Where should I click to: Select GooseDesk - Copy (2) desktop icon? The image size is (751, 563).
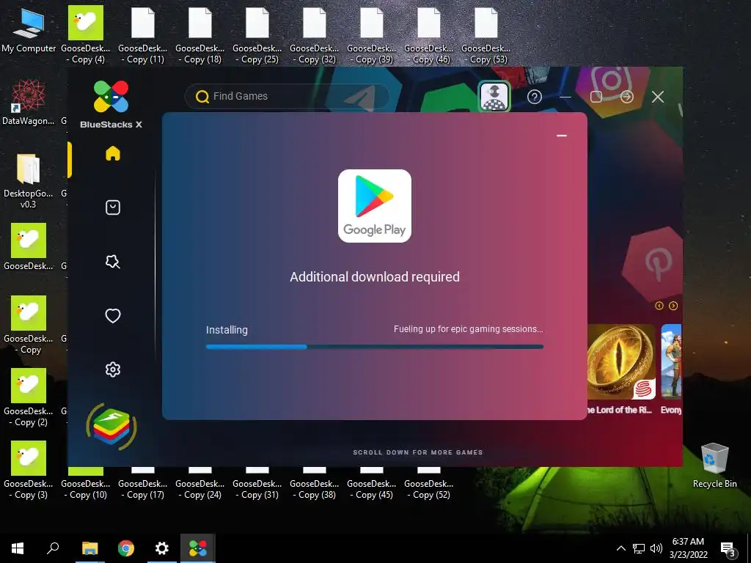point(29,397)
